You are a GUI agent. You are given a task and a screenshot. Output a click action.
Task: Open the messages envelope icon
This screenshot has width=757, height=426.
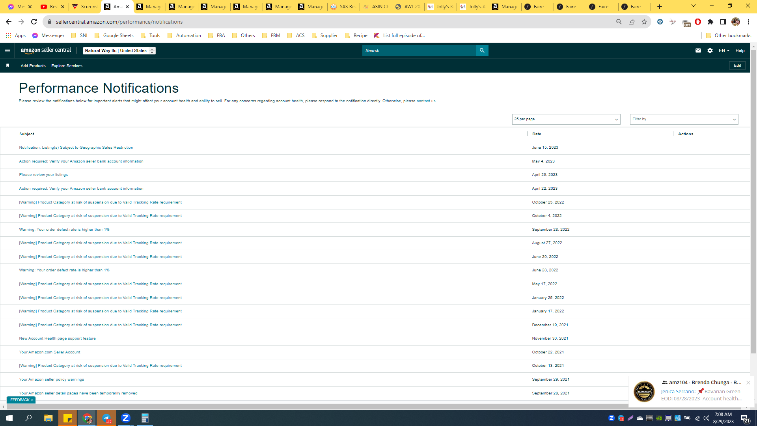click(x=698, y=50)
